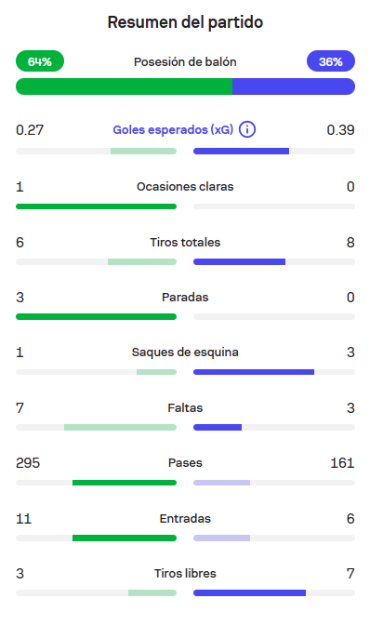Click the green 64% possession badge
Viewport: 370px width, 625px height.
point(40,61)
